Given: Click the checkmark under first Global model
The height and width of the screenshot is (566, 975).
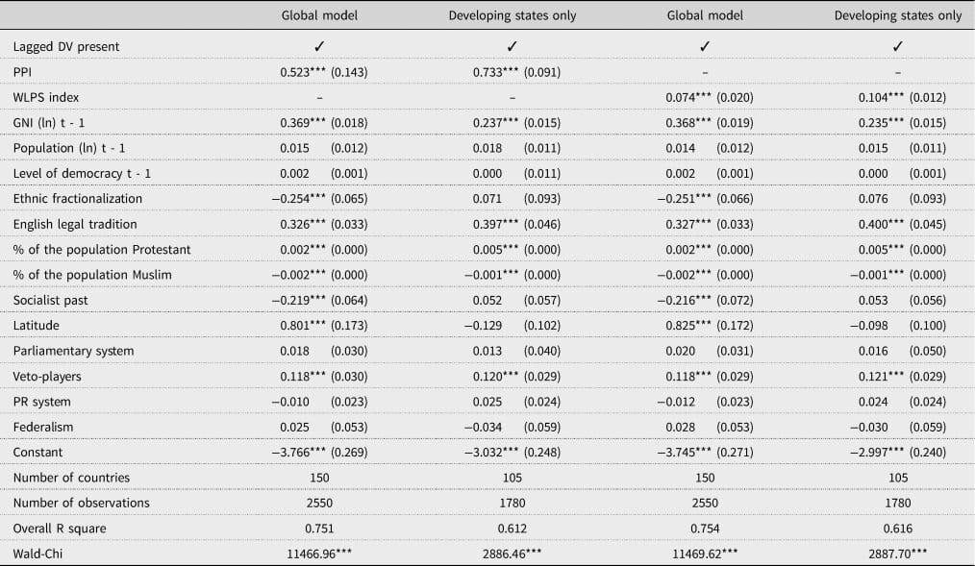Looking at the screenshot, I should click(x=319, y=46).
